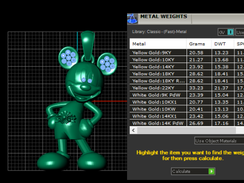Click the 20.41 grams cell
Viewport: 244px width, 183px height.
click(x=199, y=109)
